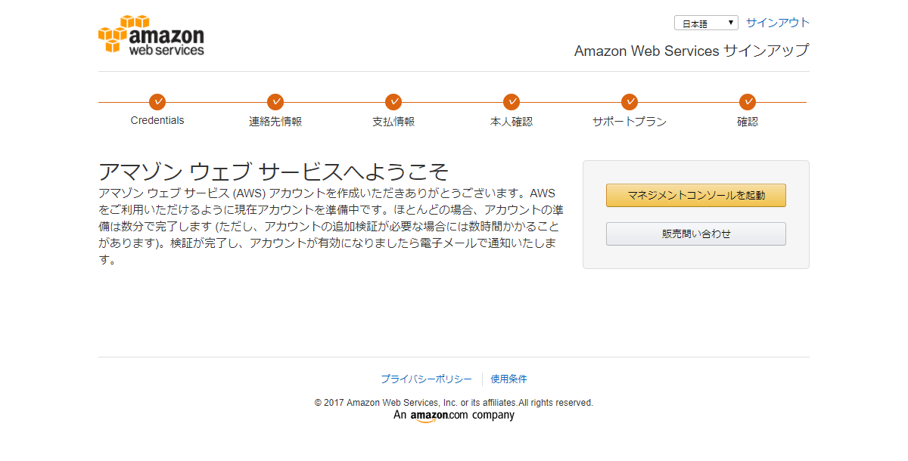Select the サポートプラン step label

pos(630,122)
